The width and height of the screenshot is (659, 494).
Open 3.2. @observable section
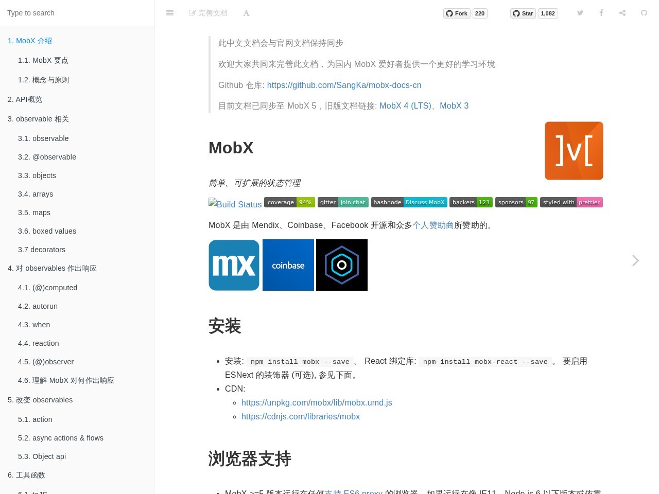click(77, 157)
